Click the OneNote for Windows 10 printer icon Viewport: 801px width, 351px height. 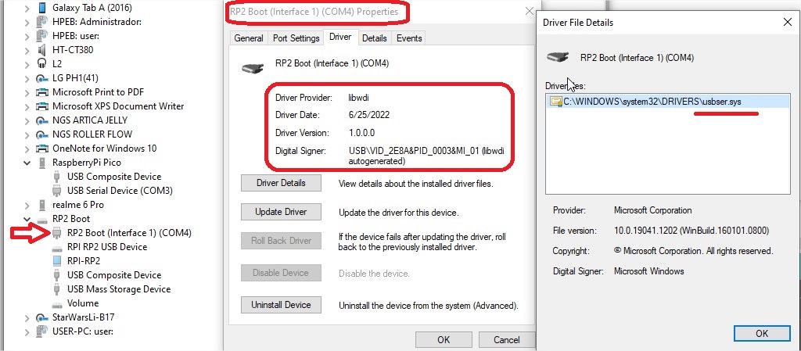[x=43, y=149]
